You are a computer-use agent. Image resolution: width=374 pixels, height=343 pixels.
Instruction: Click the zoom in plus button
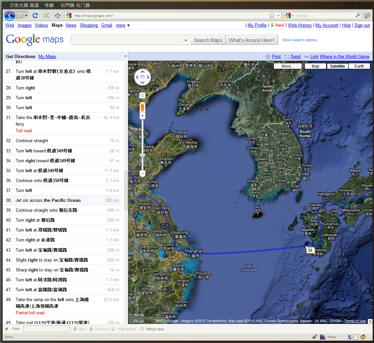pyautogui.click(x=143, y=116)
